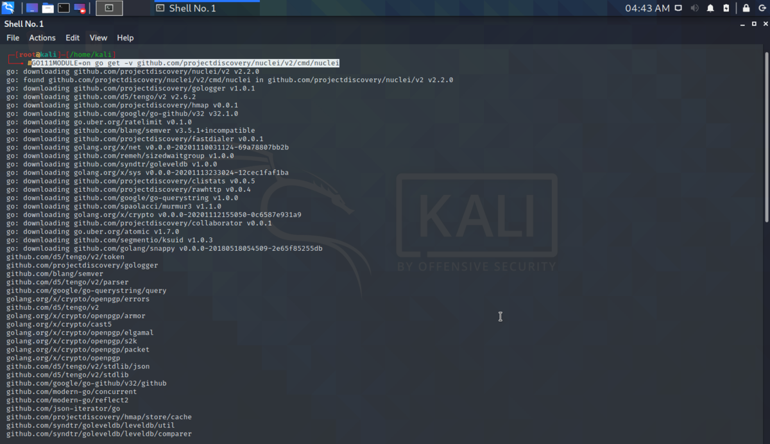
Task: Click the line github.com/projectdiscovery/hmap/store/cache
Action: pos(99,416)
